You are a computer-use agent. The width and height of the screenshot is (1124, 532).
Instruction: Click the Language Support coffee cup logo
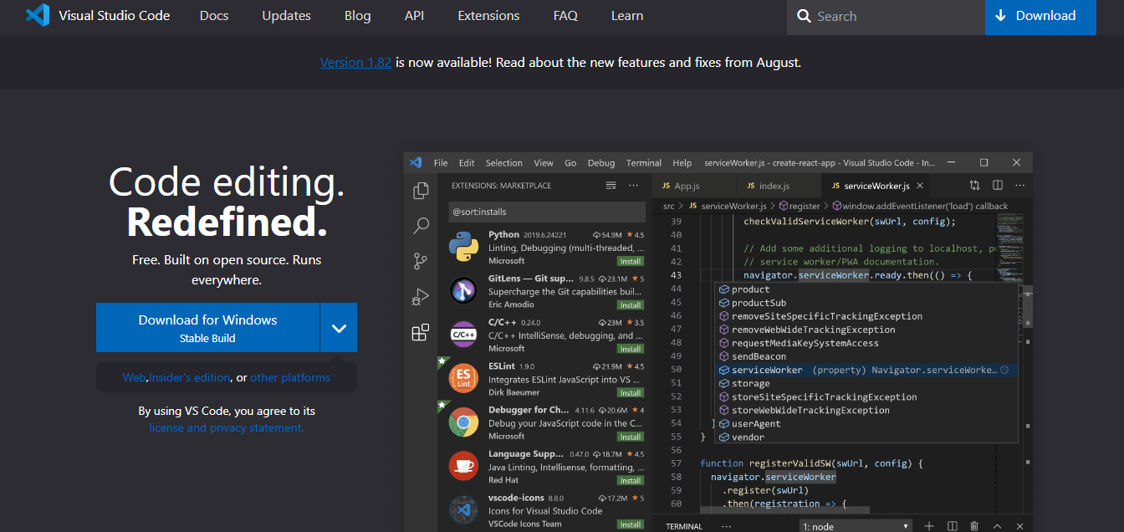tap(463, 466)
